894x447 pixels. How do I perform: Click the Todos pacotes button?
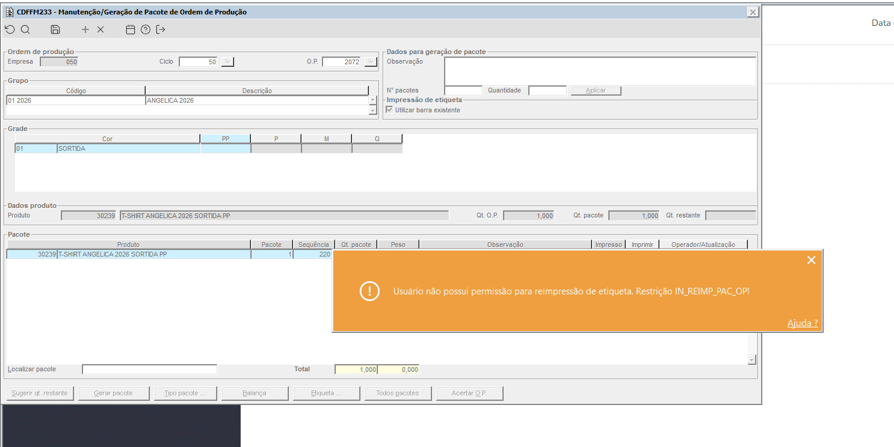[x=399, y=393]
